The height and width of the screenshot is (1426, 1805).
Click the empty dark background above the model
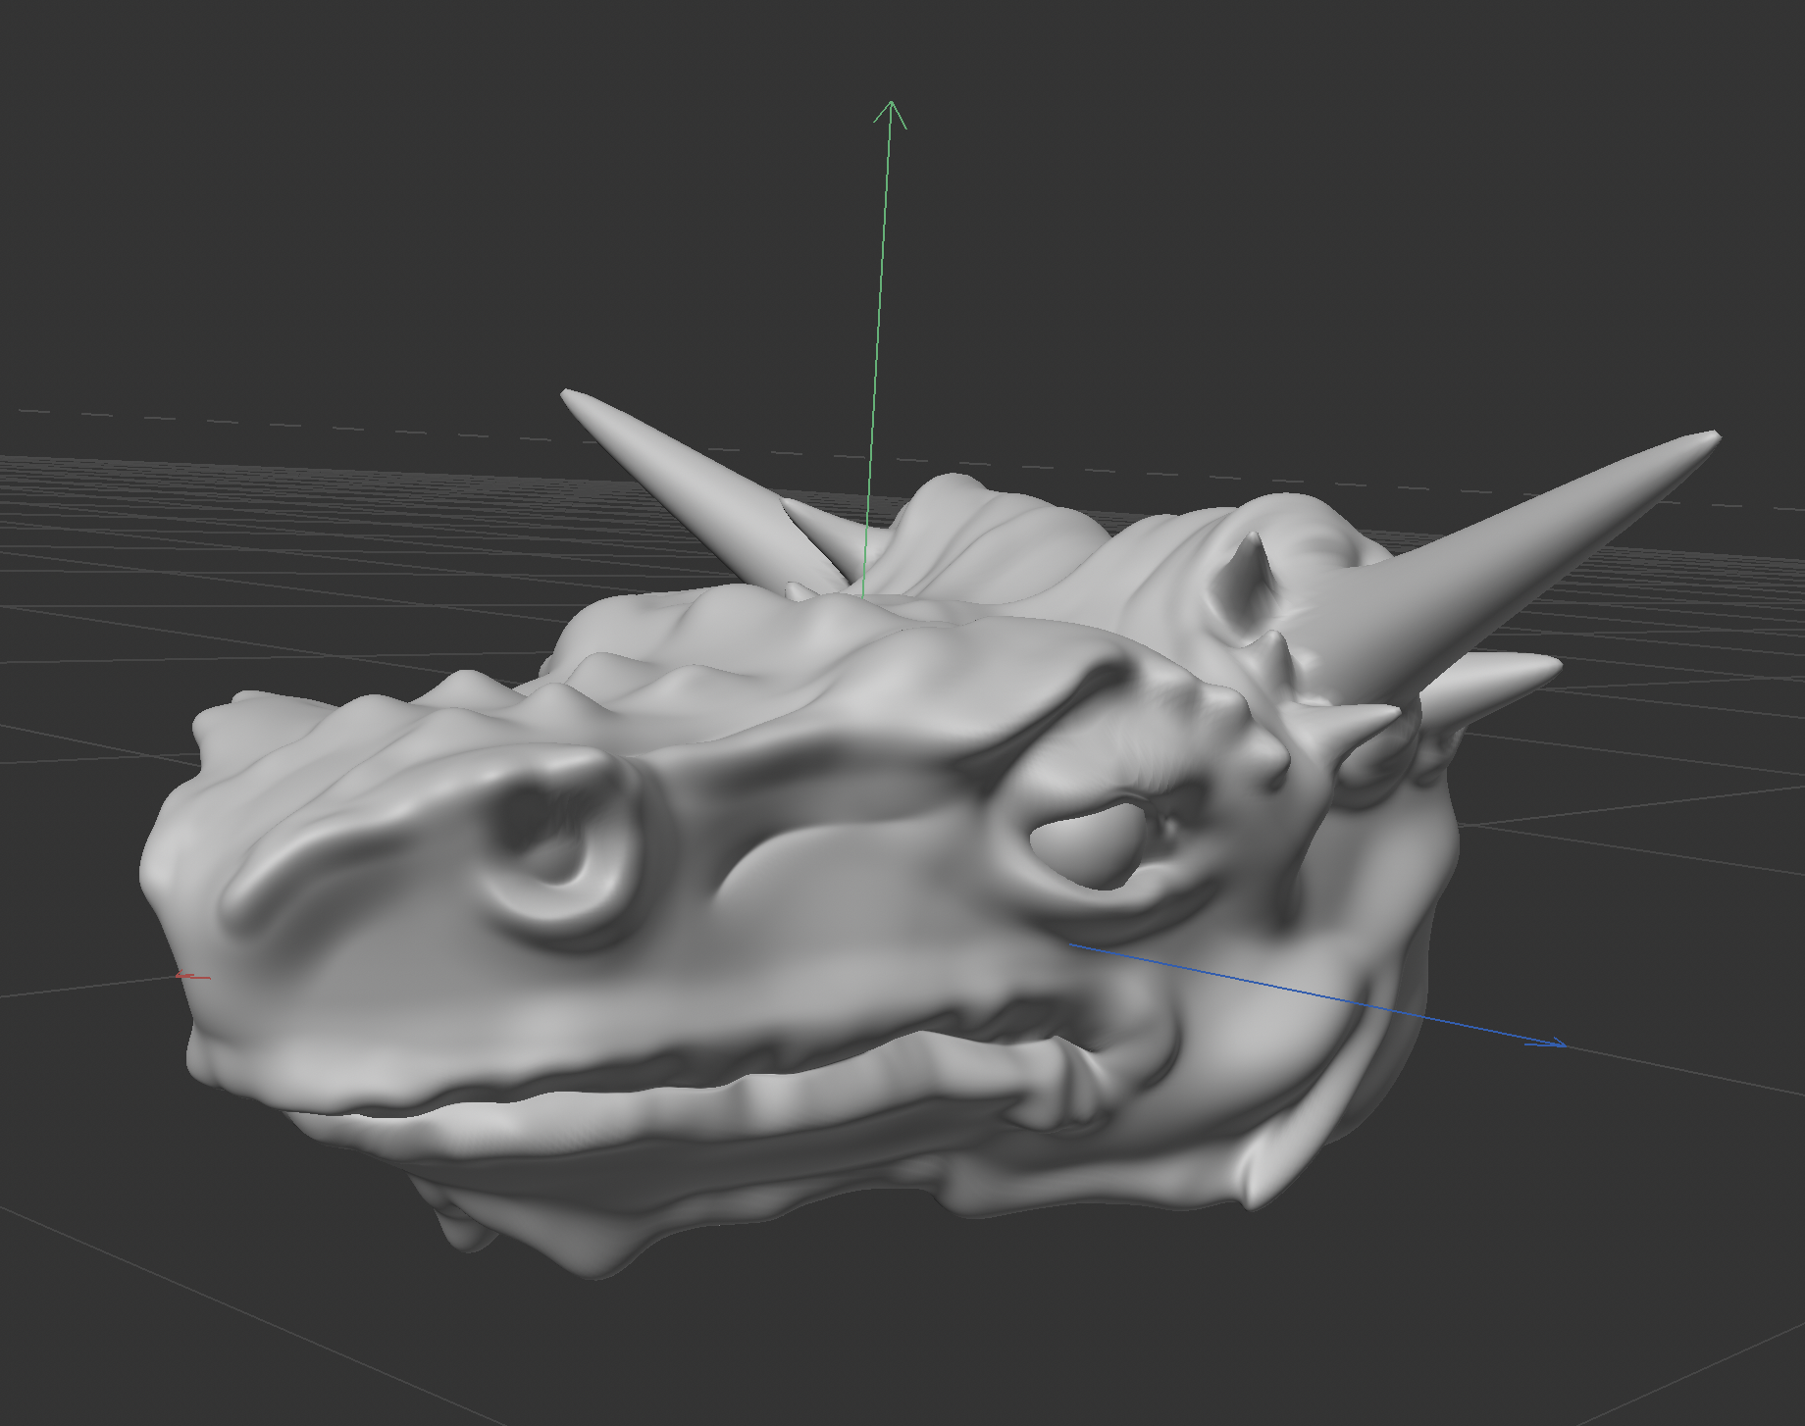392,196
